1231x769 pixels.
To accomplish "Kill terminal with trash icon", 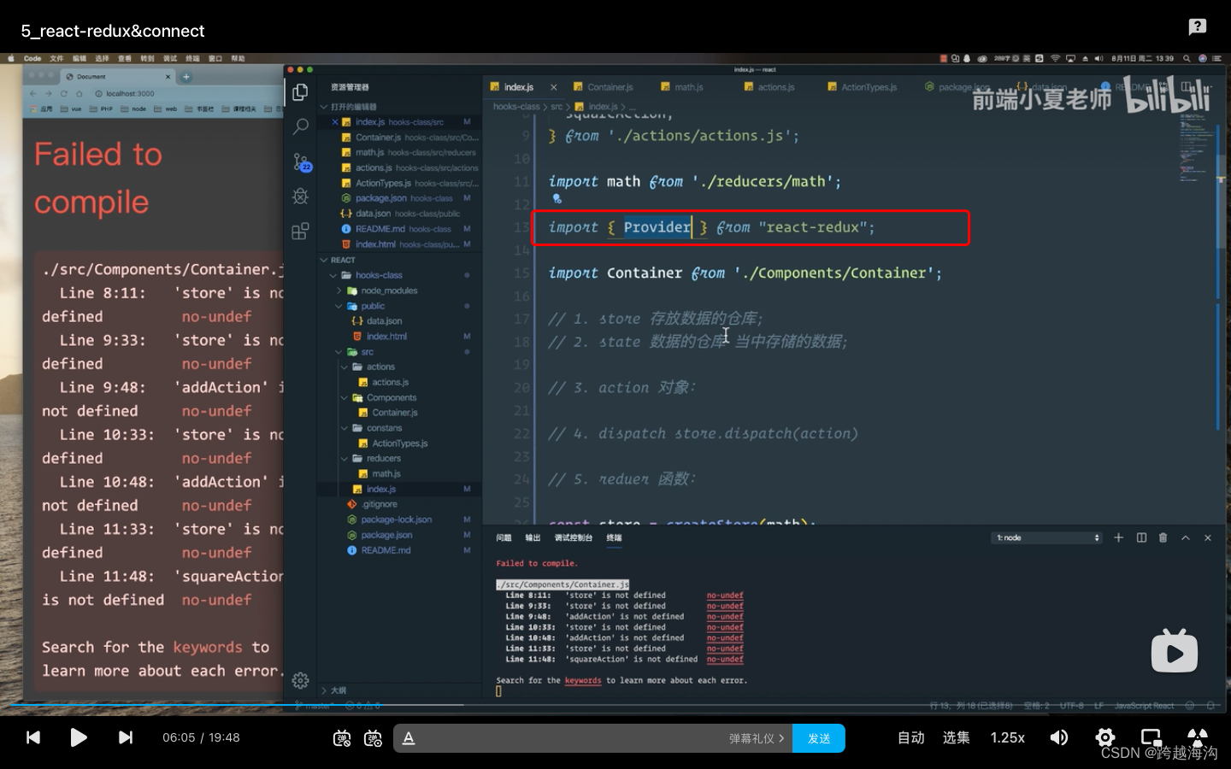I will click(x=1163, y=537).
